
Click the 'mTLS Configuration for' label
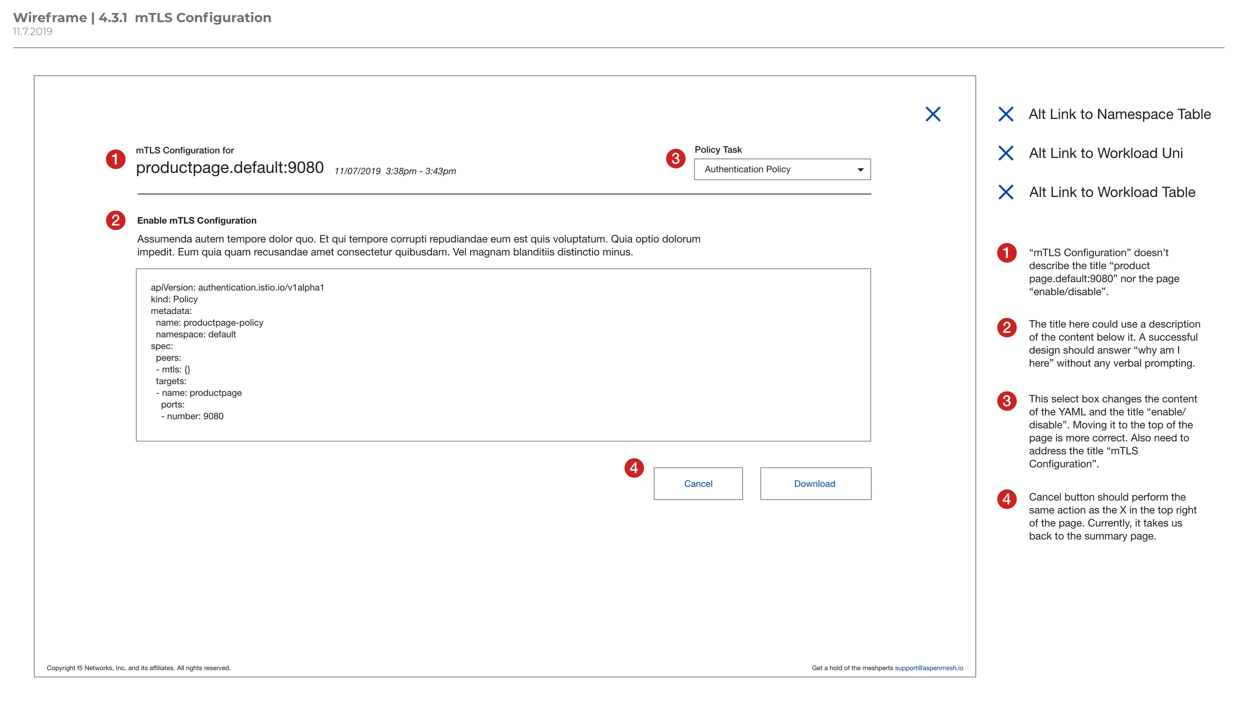pyautogui.click(x=185, y=150)
